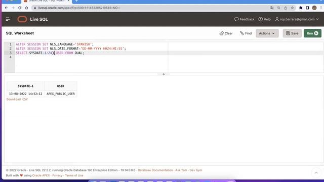Screen dimensions: 324x182
Task: Close the Oracle Live SQL browser tab
Action: tap(68, 1)
